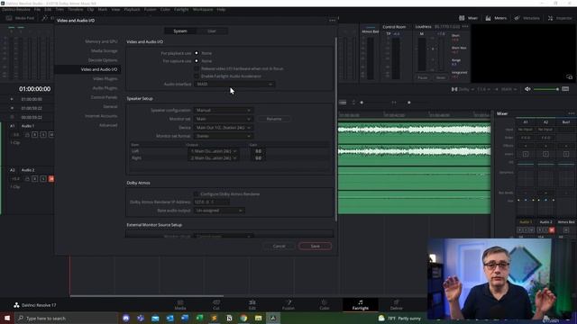
Task: Toggle the red mute button on Audio 2 track
Action: (x=51, y=179)
